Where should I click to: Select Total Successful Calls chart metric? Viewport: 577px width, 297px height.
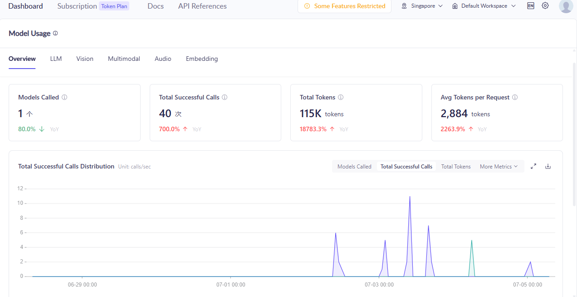click(406, 167)
